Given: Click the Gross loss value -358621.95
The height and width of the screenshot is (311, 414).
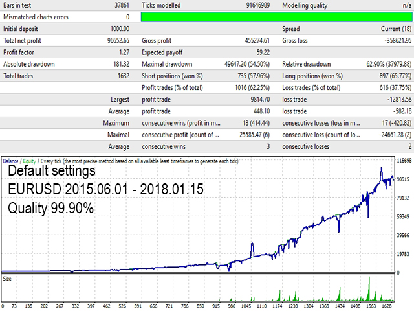Looking at the screenshot, I should (x=398, y=40).
